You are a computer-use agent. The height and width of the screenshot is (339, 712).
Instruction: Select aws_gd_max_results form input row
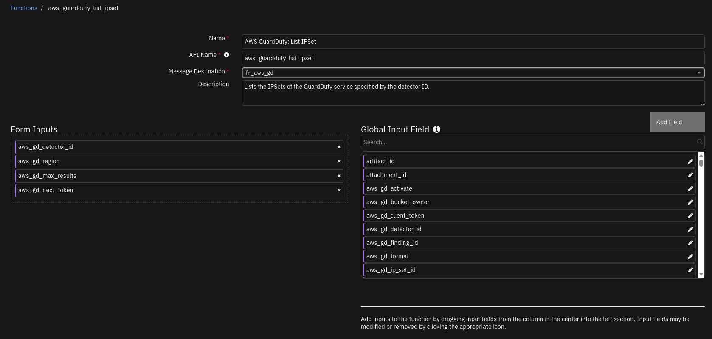point(179,176)
